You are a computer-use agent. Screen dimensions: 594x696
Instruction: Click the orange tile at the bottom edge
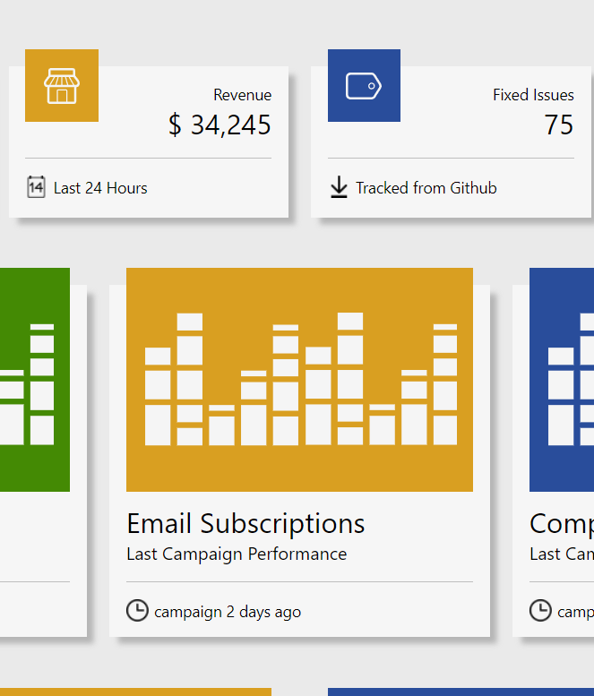(x=134, y=692)
